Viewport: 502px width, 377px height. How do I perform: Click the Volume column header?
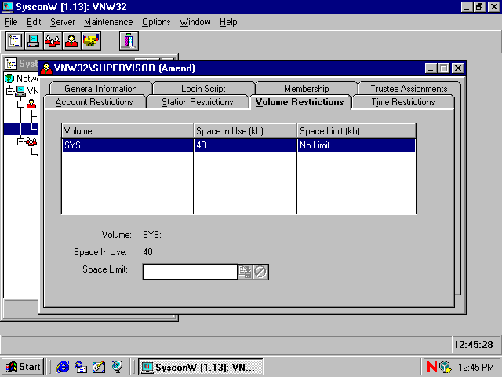point(127,131)
